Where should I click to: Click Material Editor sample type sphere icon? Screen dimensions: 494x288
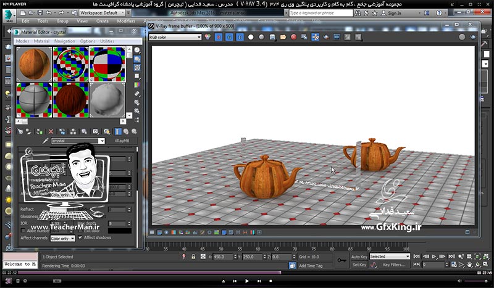(137, 50)
